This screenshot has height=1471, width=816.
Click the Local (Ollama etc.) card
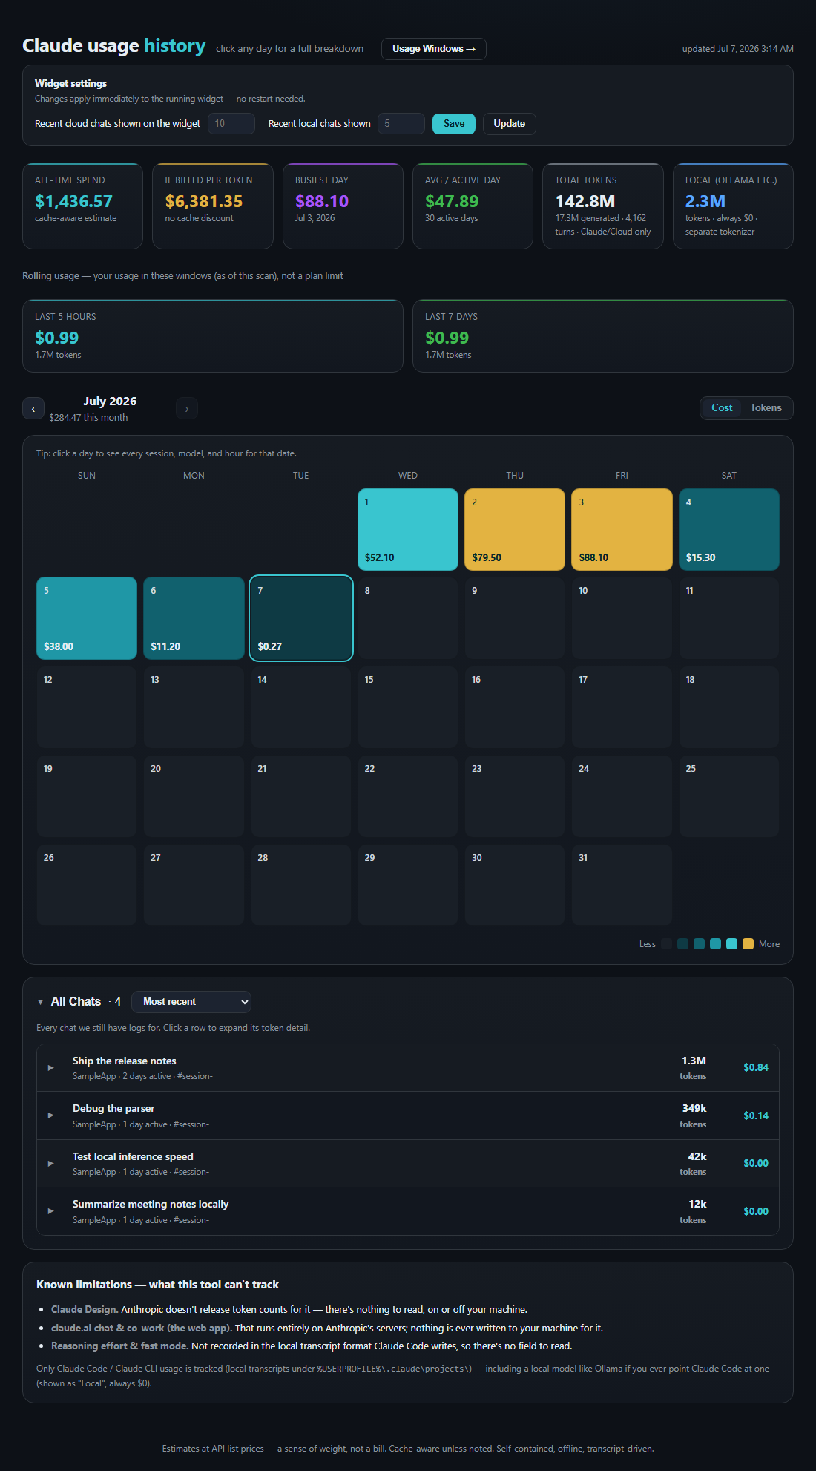[733, 206]
